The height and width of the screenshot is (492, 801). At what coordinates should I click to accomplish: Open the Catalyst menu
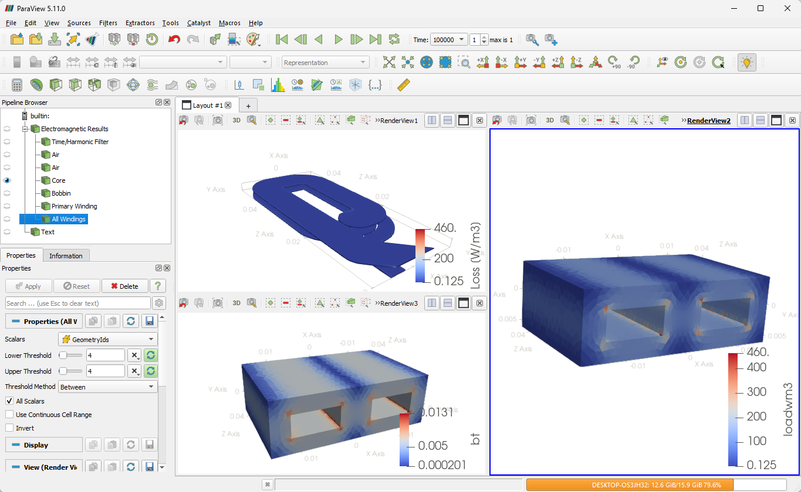199,23
